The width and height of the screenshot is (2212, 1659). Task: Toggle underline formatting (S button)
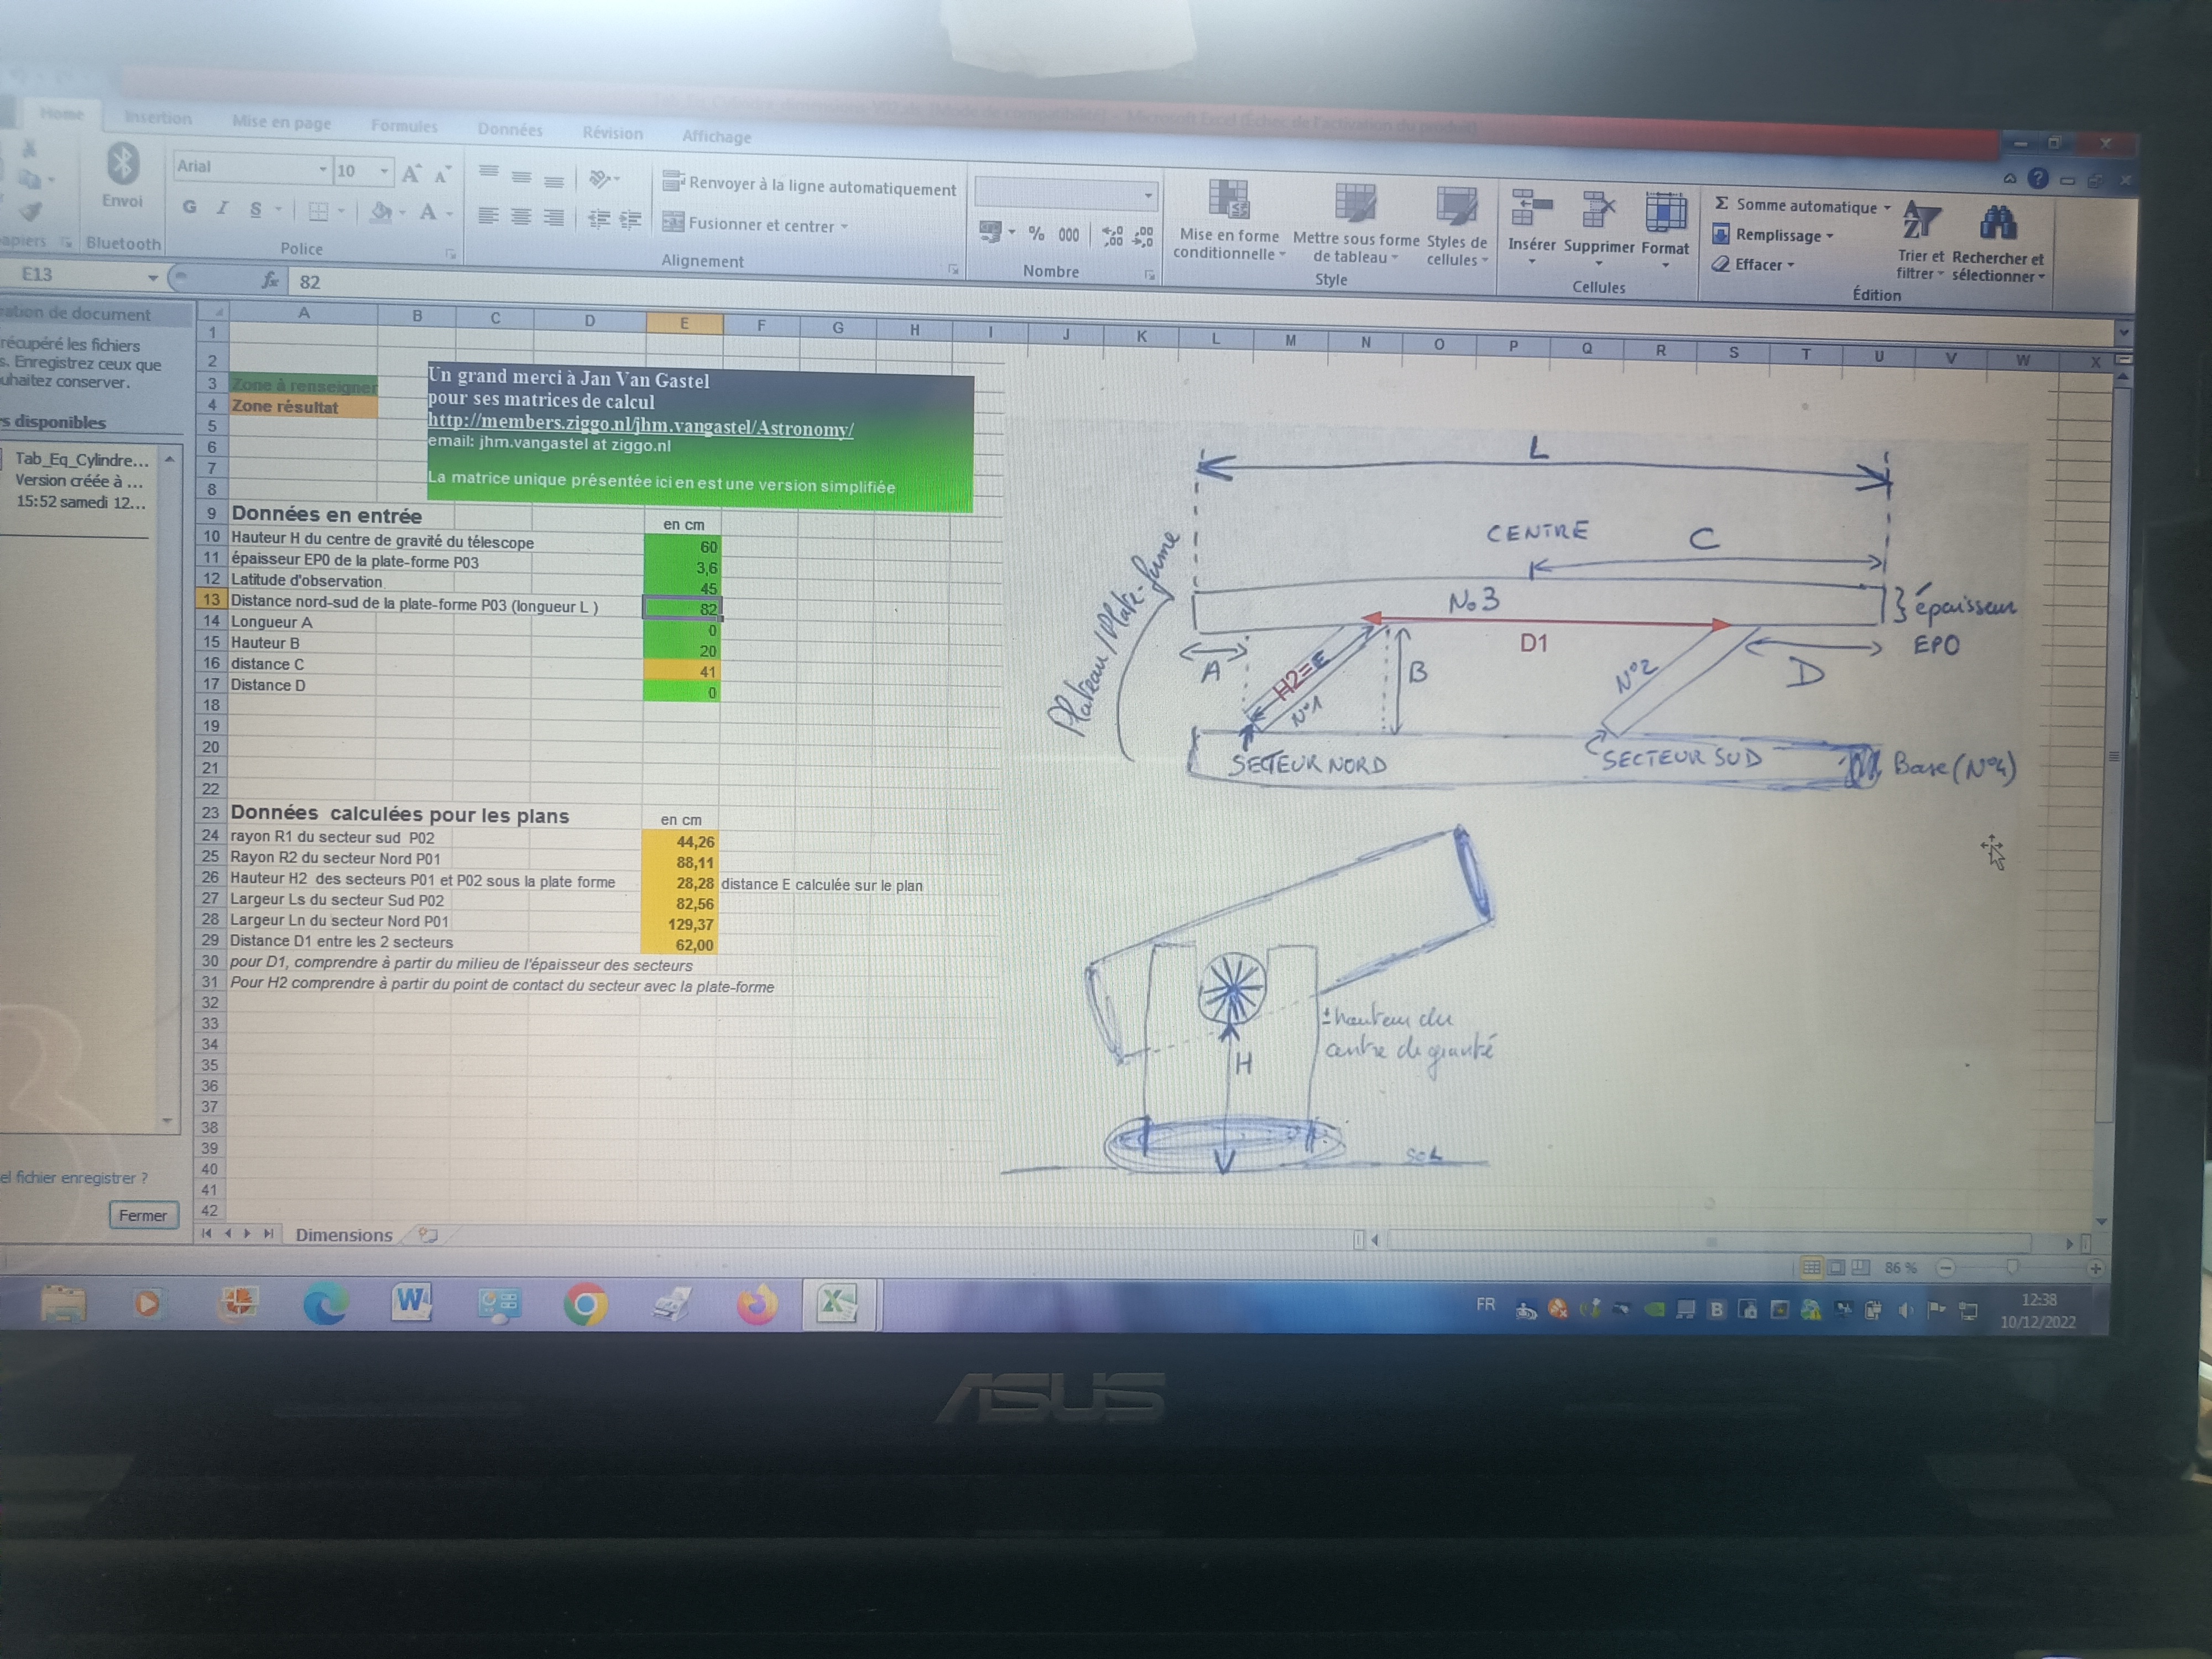pos(256,209)
